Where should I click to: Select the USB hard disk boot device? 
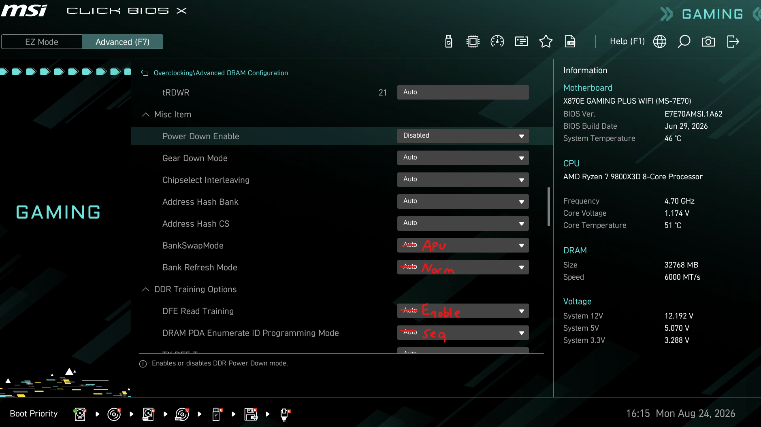pos(148,414)
